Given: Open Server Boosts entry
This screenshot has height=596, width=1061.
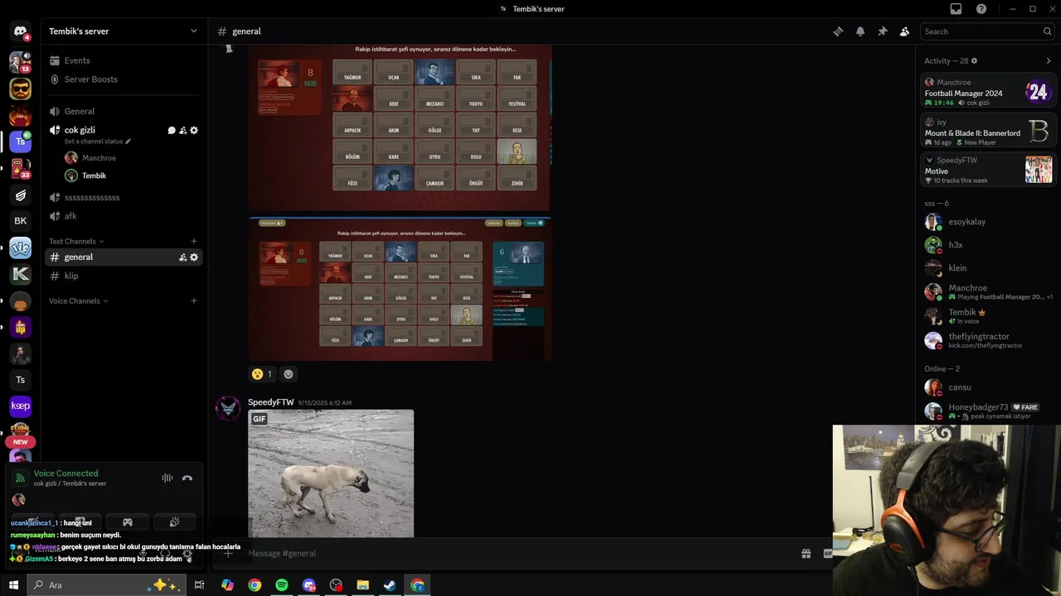Looking at the screenshot, I should [124, 79].
